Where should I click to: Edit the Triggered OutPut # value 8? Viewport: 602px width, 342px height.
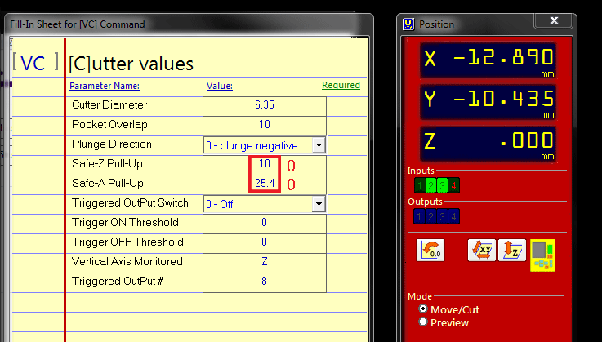[265, 282]
